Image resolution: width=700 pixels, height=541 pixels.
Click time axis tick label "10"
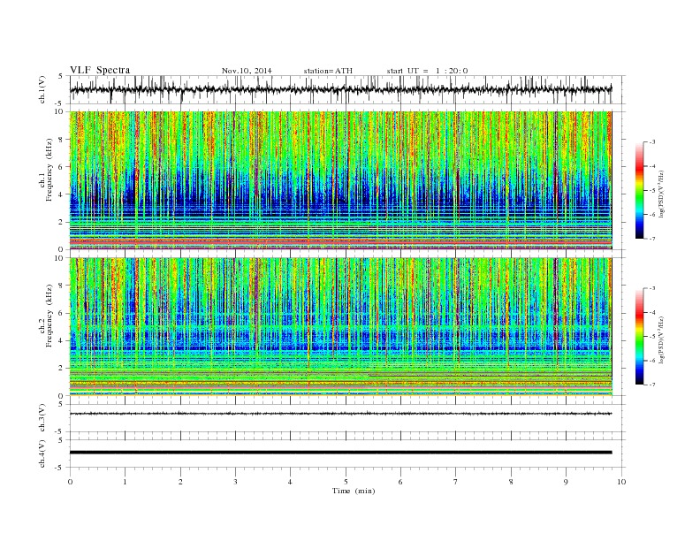621,482
